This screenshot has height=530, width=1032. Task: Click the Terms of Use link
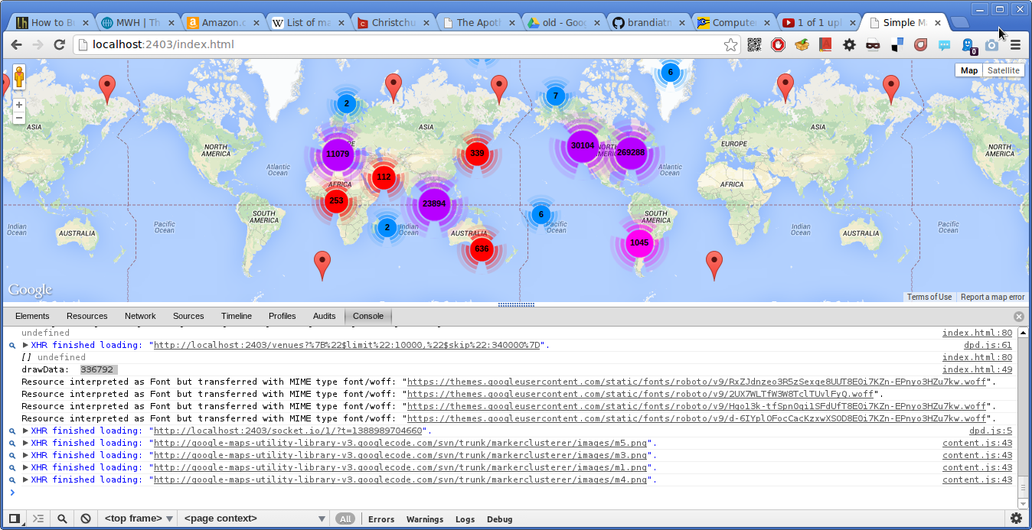coord(929,297)
